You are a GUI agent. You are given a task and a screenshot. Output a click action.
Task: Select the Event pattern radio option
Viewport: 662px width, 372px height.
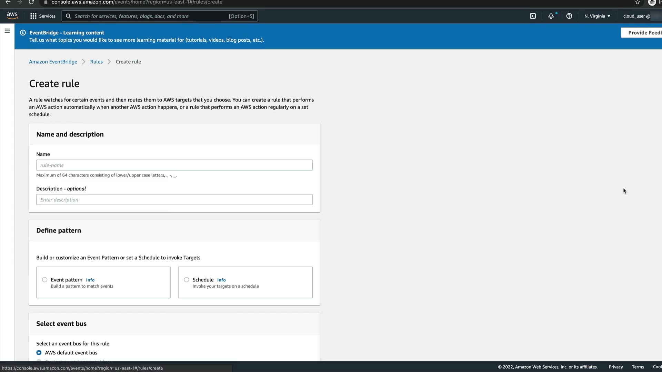[x=45, y=280]
